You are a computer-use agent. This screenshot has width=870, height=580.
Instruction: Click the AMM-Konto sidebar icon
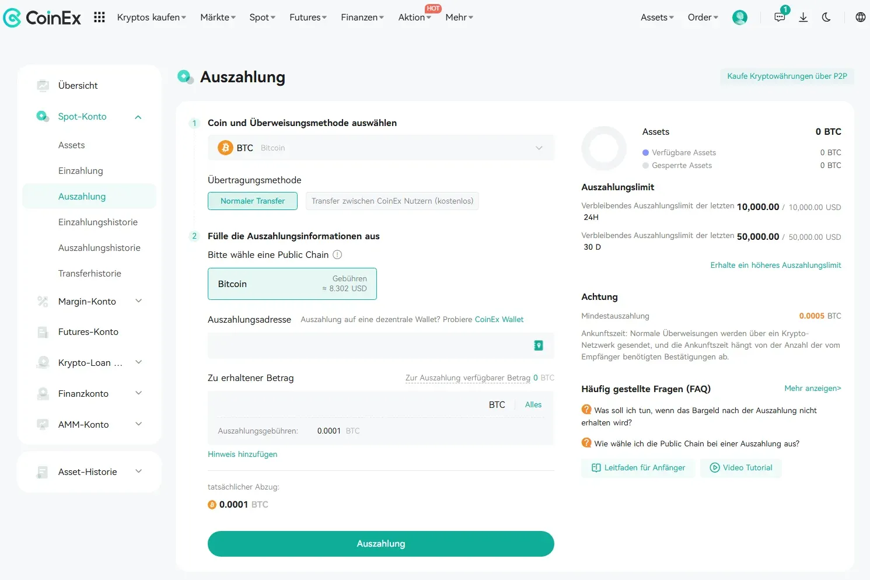tap(43, 425)
